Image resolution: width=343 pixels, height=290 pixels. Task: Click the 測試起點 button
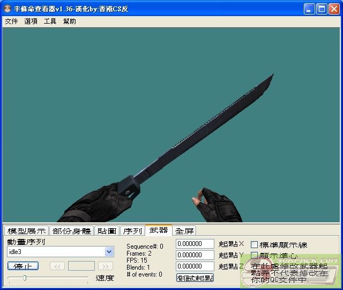pos(195,278)
